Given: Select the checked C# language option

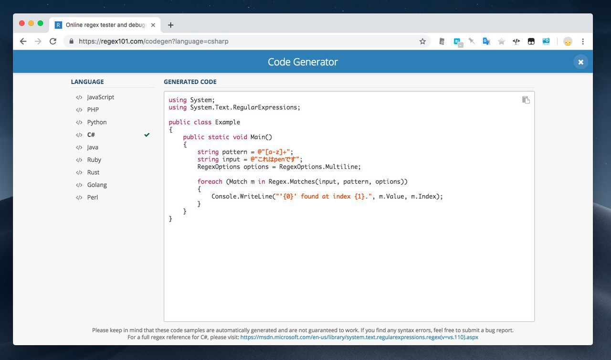Looking at the screenshot, I should [91, 135].
